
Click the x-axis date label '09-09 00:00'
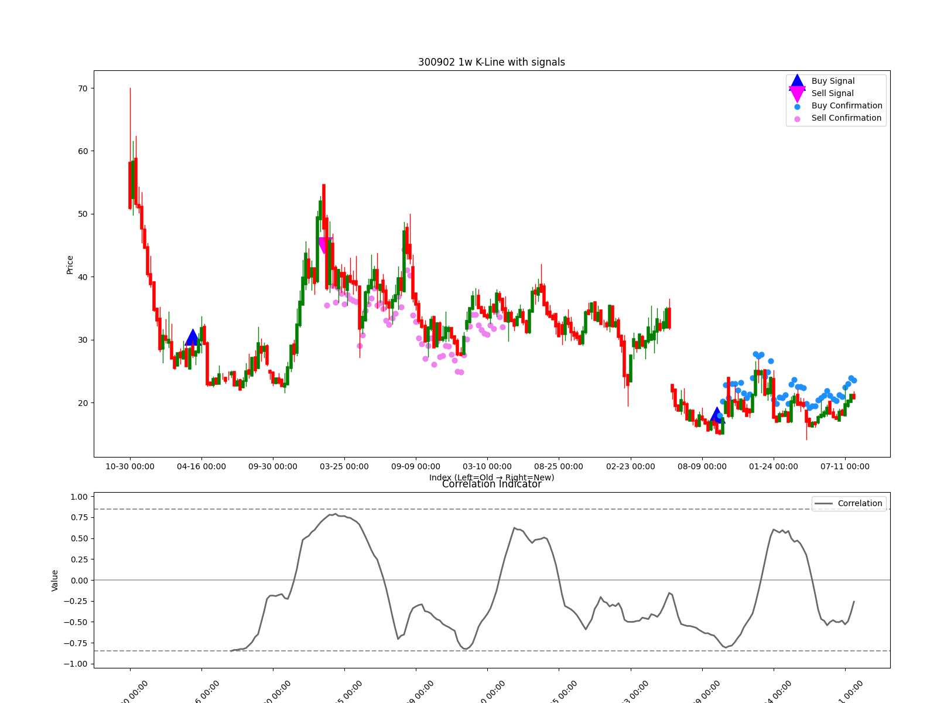point(416,467)
